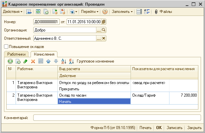Open the Действия dropdown menu
The image size is (205, 133).
click(x=13, y=12)
